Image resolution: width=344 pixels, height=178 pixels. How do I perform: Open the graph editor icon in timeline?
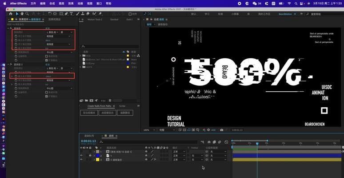click(226, 142)
